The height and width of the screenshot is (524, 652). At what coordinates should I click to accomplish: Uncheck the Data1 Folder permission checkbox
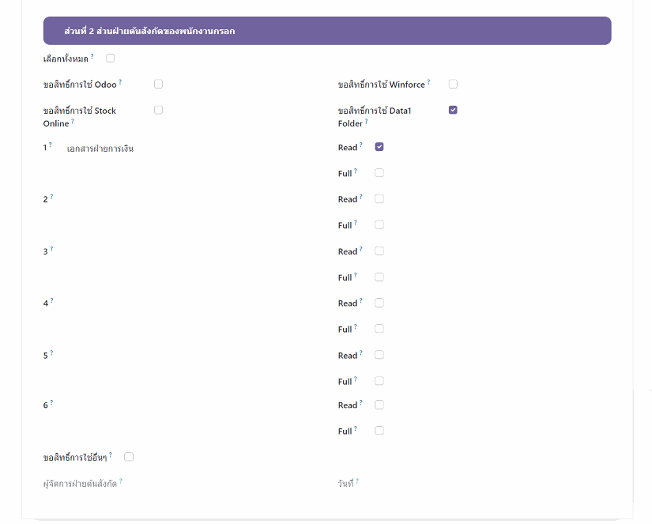coord(453,110)
